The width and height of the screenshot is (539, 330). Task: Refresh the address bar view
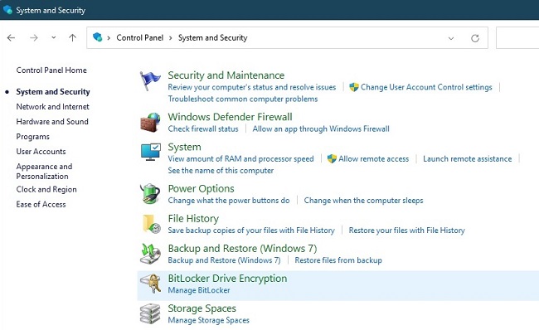pyautogui.click(x=475, y=38)
